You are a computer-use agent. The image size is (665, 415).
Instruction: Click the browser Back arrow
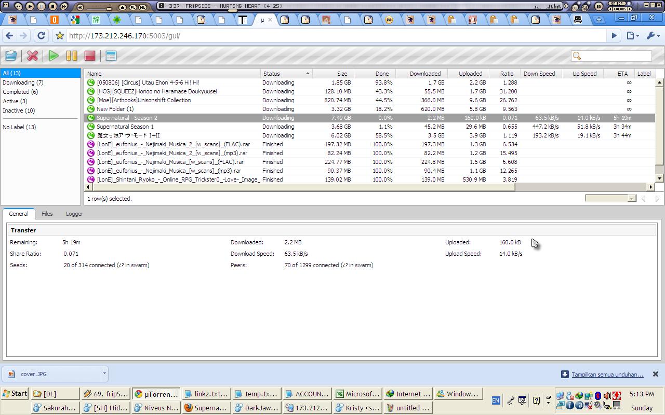tap(9, 36)
